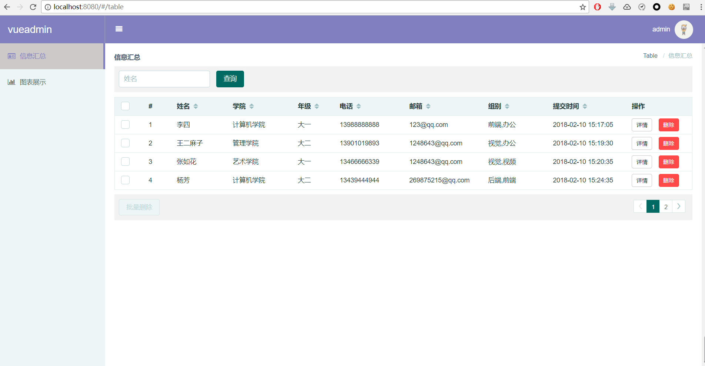
Task: Click the bar chart icon beside 图表展示
Action: 11,82
